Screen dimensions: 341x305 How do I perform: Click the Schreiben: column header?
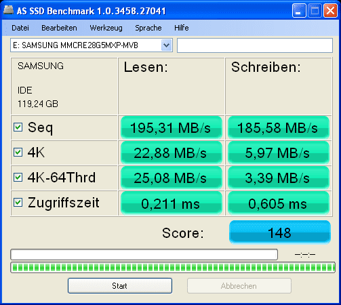[266, 67]
